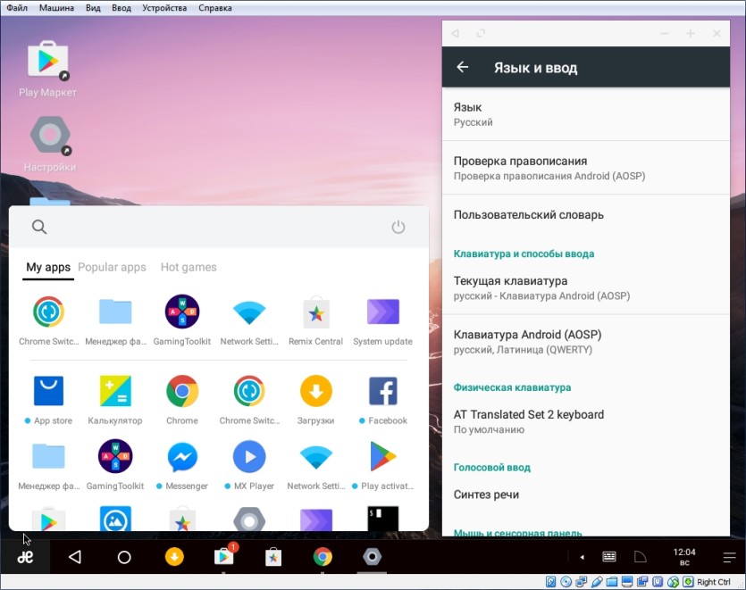
Task: Open Chrome icon on taskbar
Action: tap(323, 557)
